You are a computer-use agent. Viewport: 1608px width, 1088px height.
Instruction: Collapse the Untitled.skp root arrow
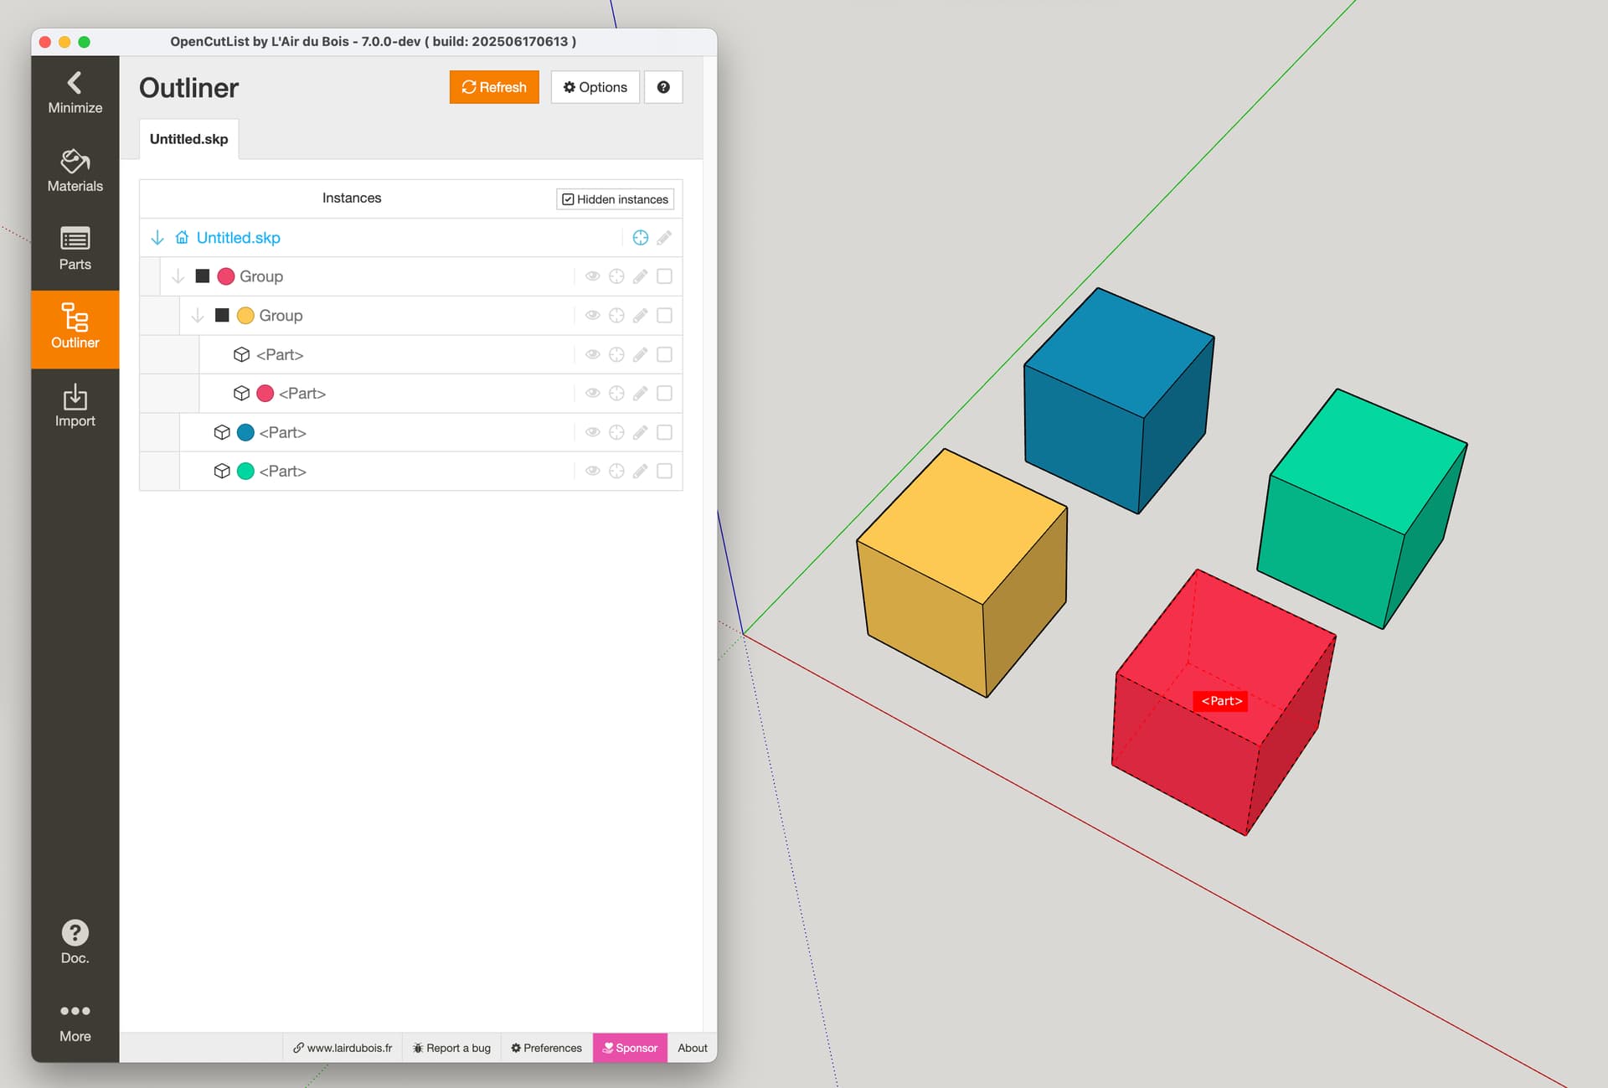point(157,238)
